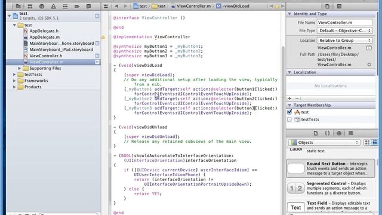Screen dimensions: 382x215
Task: Open the Location Relative to Group dropdown
Action: tap(345, 41)
